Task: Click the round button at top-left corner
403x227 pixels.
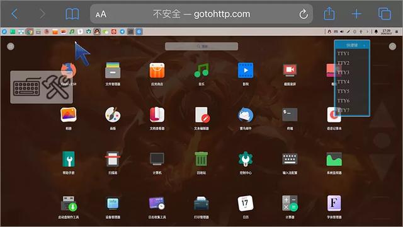Action: tap(11, 46)
